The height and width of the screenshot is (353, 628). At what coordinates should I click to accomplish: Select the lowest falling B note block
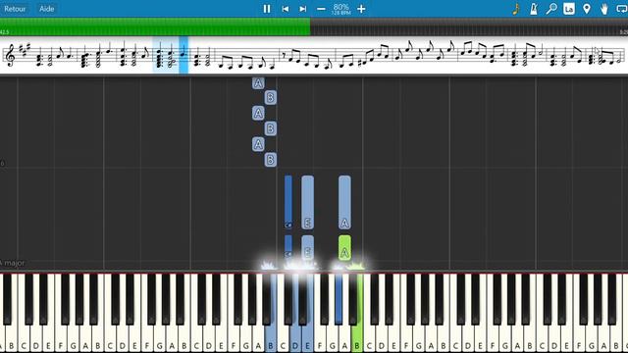pos(271,160)
